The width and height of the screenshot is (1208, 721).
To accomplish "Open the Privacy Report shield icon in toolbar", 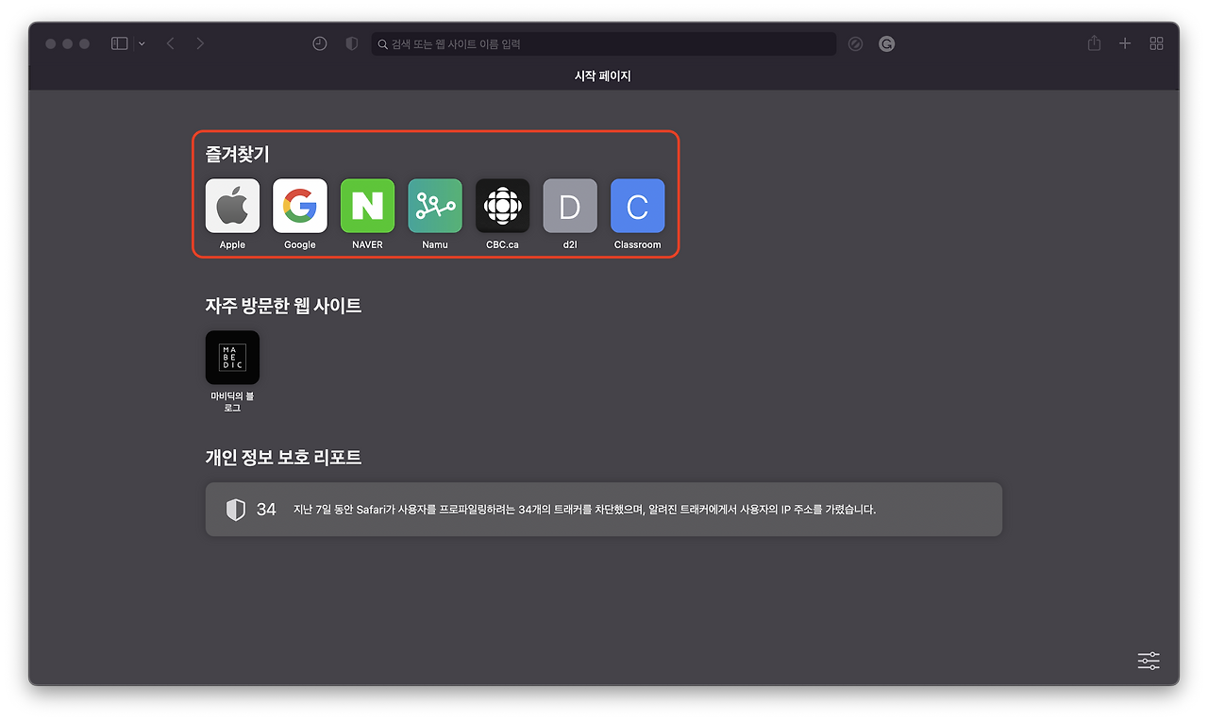I will (x=351, y=43).
